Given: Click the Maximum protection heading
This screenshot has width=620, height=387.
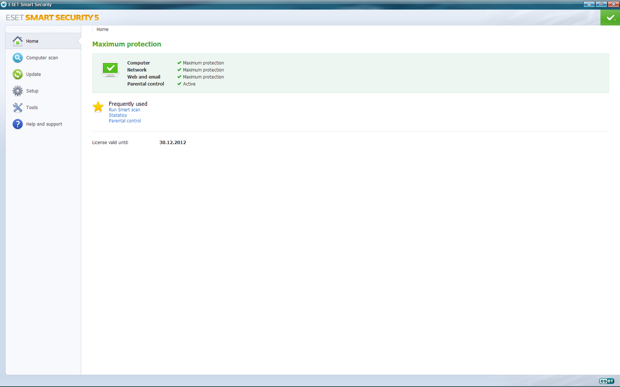Looking at the screenshot, I should click(x=126, y=44).
